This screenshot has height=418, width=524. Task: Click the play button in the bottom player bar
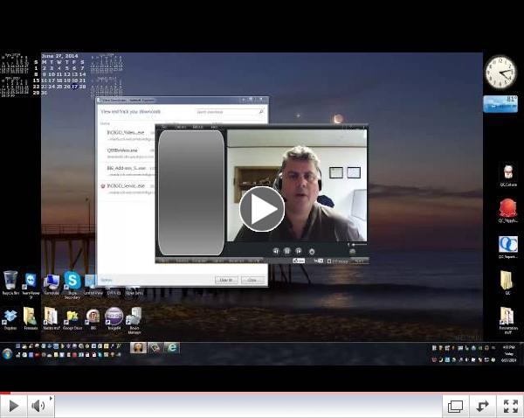pyautogui.click(x=13, y=406)
